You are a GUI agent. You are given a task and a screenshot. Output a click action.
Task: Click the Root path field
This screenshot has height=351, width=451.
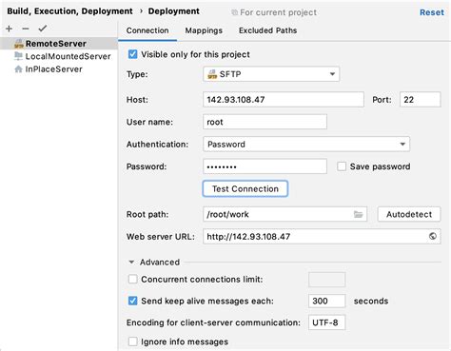click(x=284, y=214)
